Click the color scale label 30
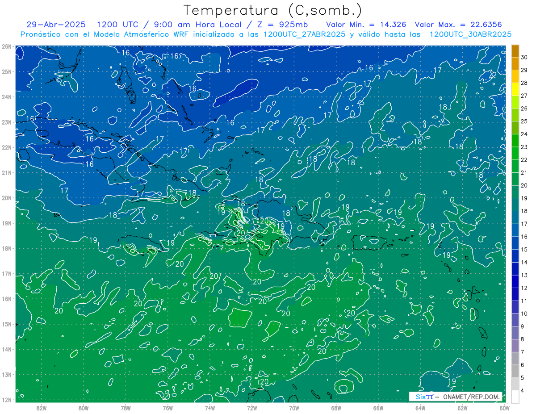Viewport: 536px width, 414px height. pyautogui.click(x=524, y=58)
